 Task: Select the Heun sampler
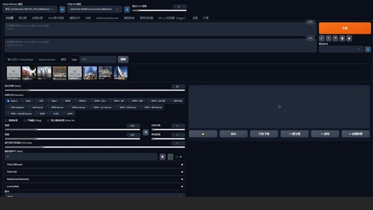tap(52, 101)
